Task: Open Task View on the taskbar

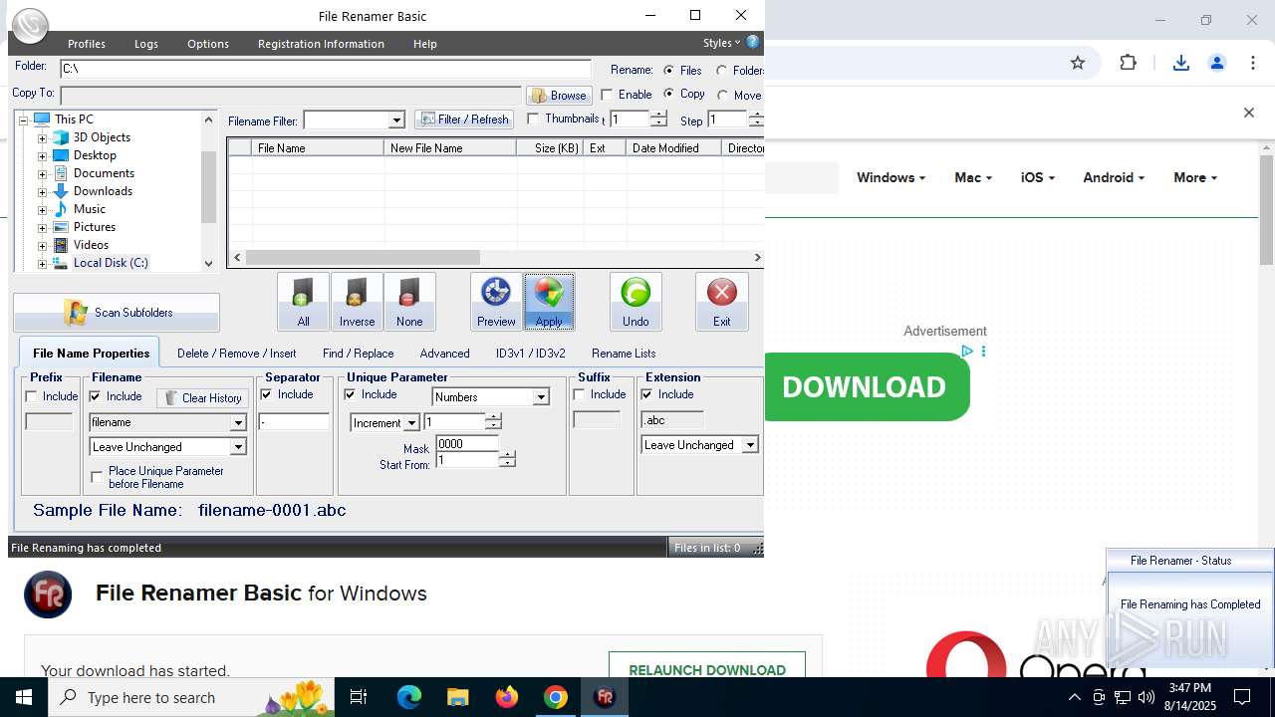Action: click(359, 697)
